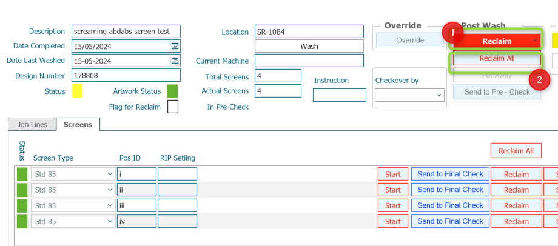558x246 pixels.
Task: Click the Wash button below Location
Action: [x=309, y=46]
